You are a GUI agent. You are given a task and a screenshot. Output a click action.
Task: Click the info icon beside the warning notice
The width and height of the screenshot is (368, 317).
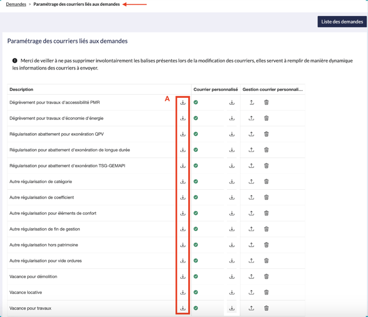pyautogui.click(x=15, y=61)
